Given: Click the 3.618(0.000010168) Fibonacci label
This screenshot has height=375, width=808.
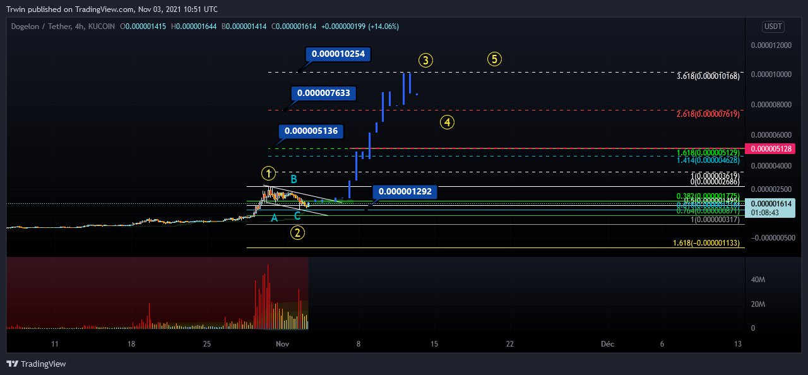Looking at the screenshot, I should [708, 76].
